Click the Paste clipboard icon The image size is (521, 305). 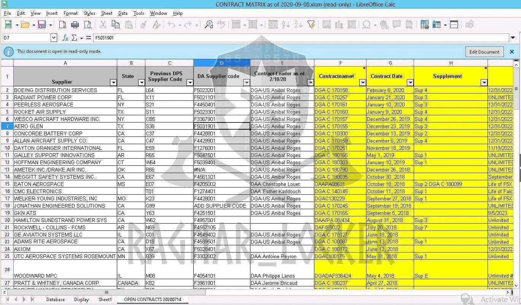(129, 25)
